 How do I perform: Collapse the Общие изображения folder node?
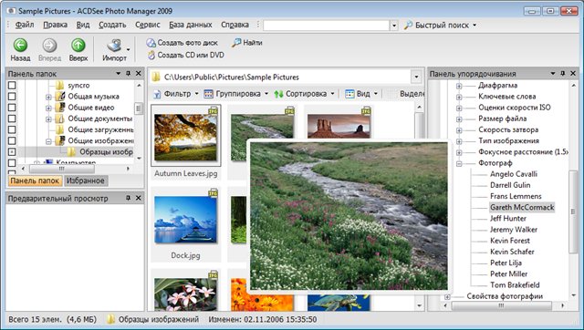(x=48, y=141)
